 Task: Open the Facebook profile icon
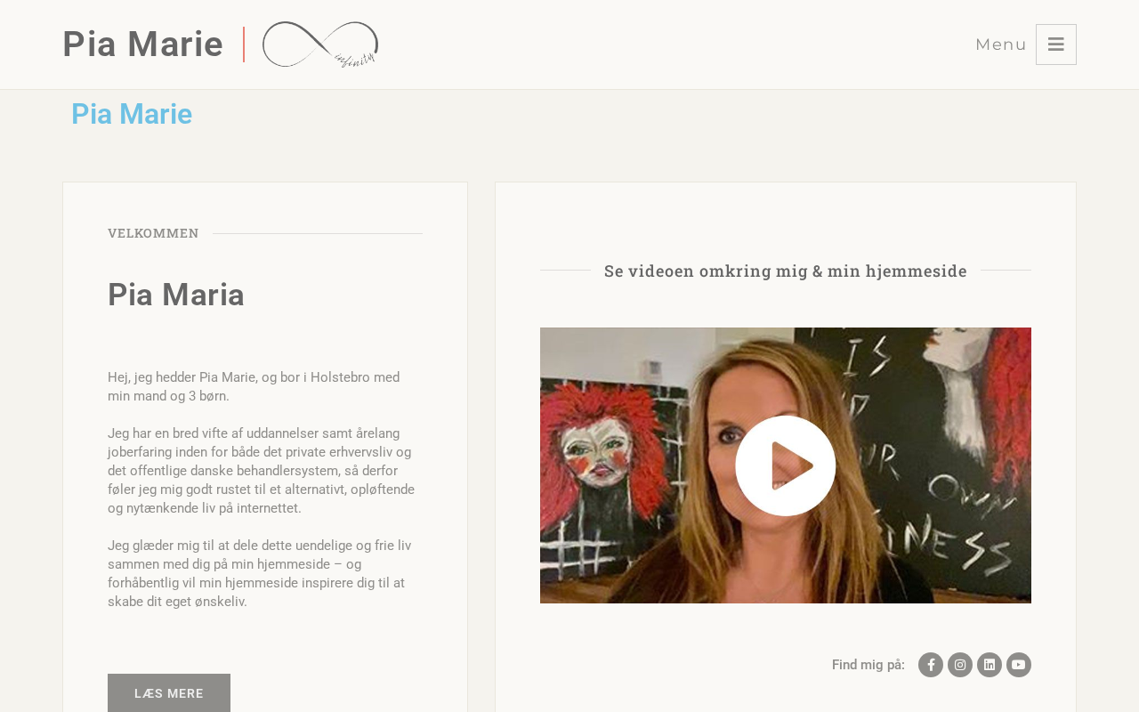click(x=931, y=665)
